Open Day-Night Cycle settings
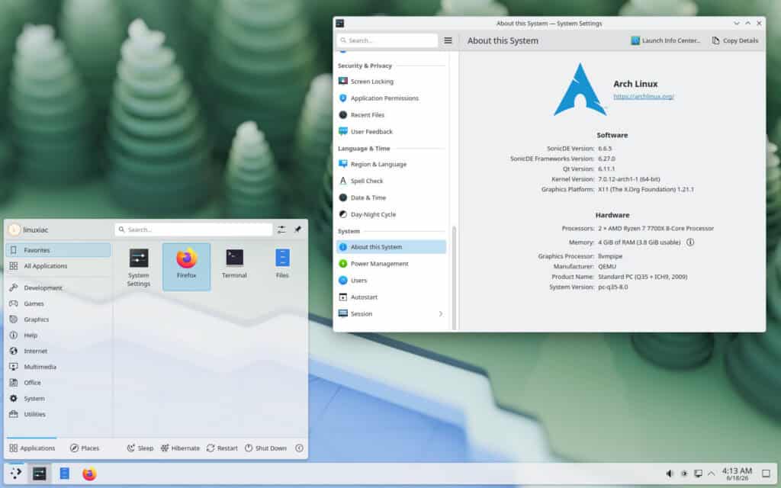781x488 pixels. pyautogui.click(x=391, y=214)
